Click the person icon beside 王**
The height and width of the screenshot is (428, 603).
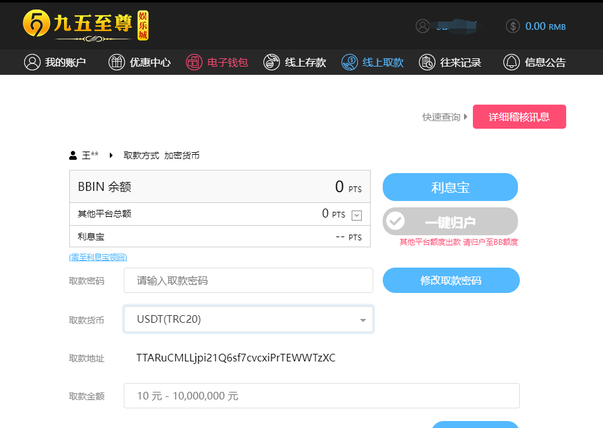pyautogui.click(x=73, y=155)
